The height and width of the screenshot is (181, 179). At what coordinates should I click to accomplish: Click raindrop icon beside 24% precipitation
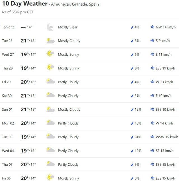[x=132, y=137]
